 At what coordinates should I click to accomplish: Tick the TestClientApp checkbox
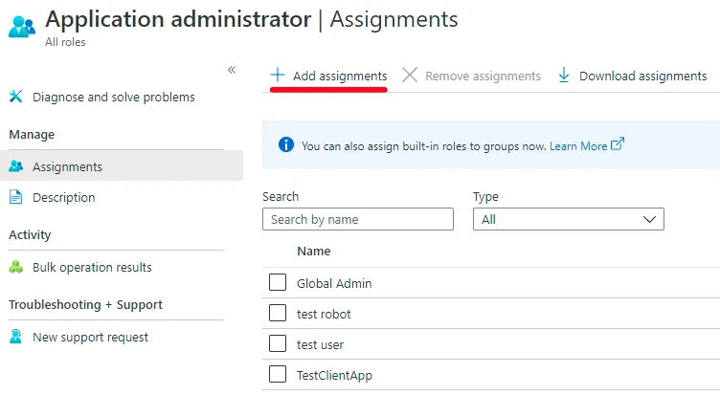click(x=278, y=375)
